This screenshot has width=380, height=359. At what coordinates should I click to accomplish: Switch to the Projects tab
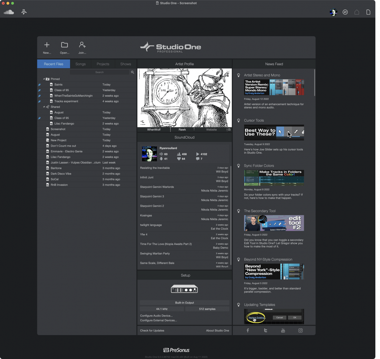coord(103,64)
